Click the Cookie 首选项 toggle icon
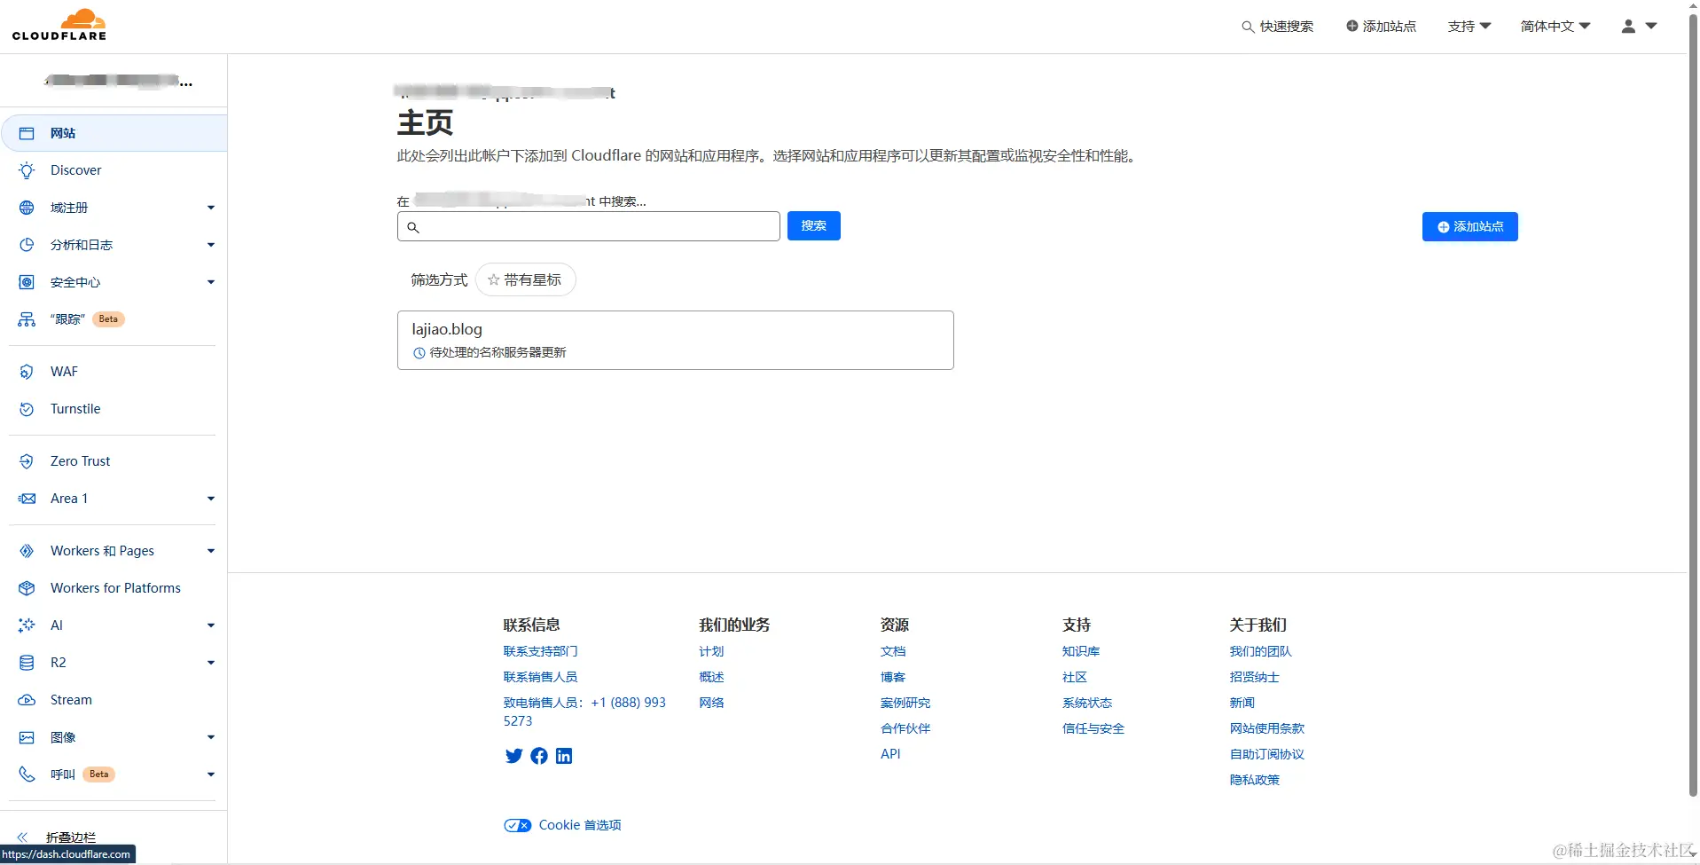 pyautogui.click(x=518, y=826)
